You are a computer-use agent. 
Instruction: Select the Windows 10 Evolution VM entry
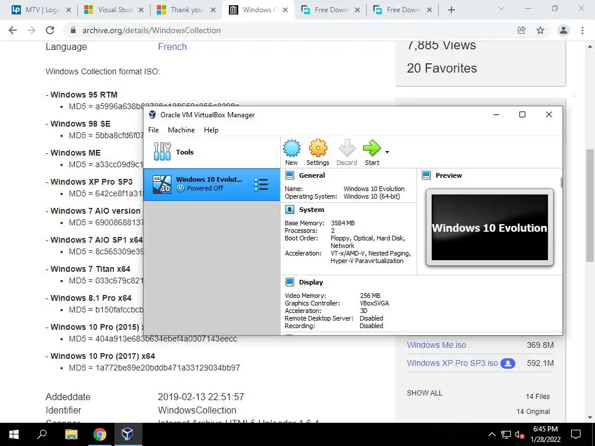212,184
